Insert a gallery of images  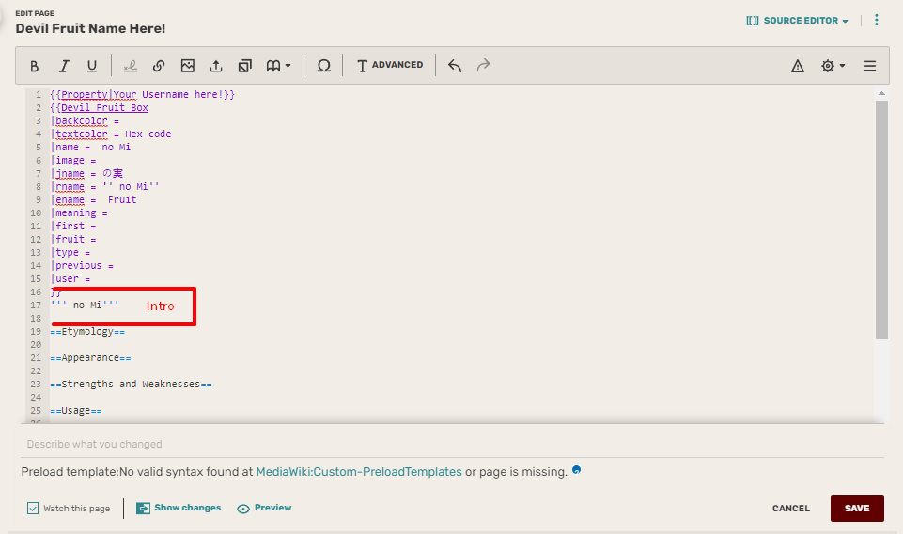click(x=244, y=66)
